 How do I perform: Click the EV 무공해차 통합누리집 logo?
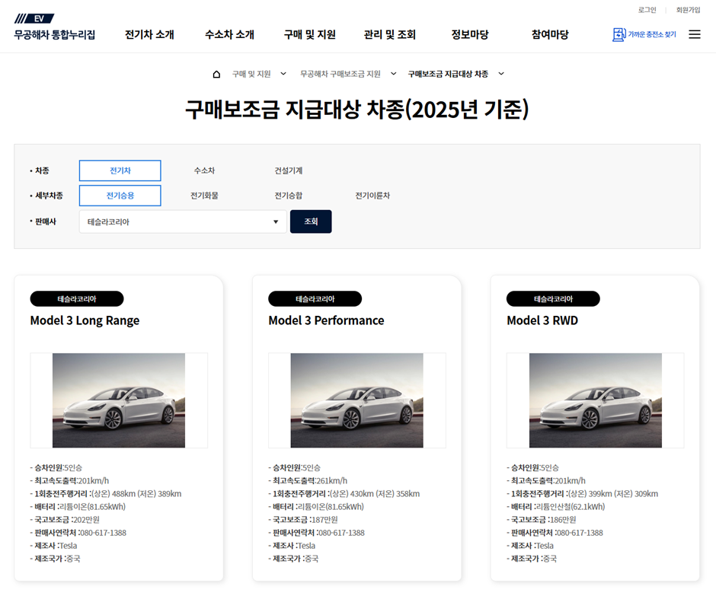[x=54, y=27]
